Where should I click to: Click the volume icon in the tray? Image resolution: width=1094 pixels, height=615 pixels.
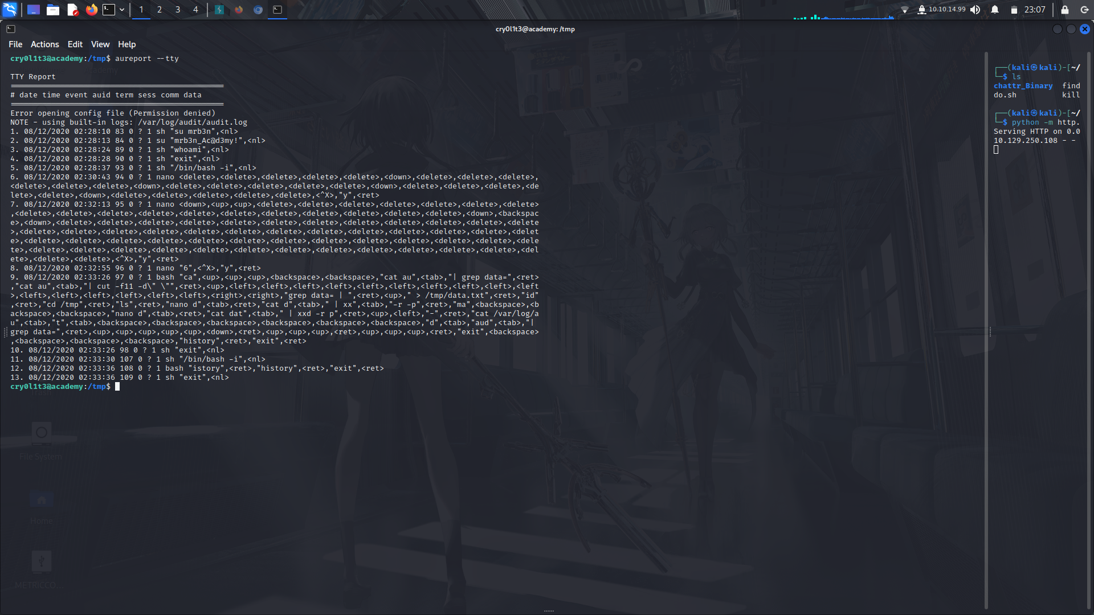(975, 10)
